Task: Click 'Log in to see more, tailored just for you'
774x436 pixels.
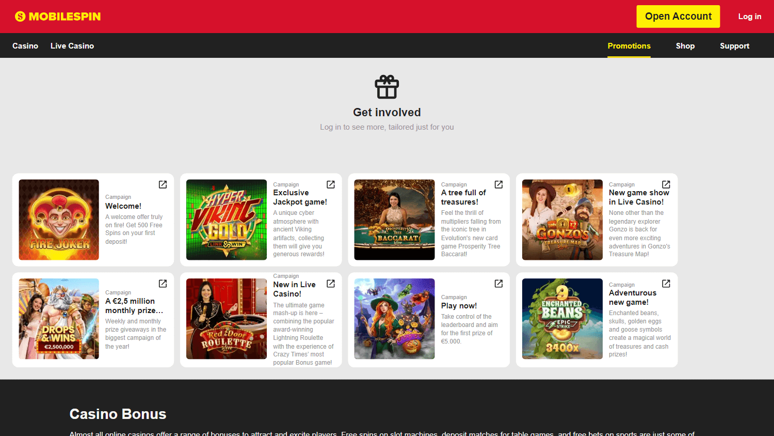Action: pos(387,127)
